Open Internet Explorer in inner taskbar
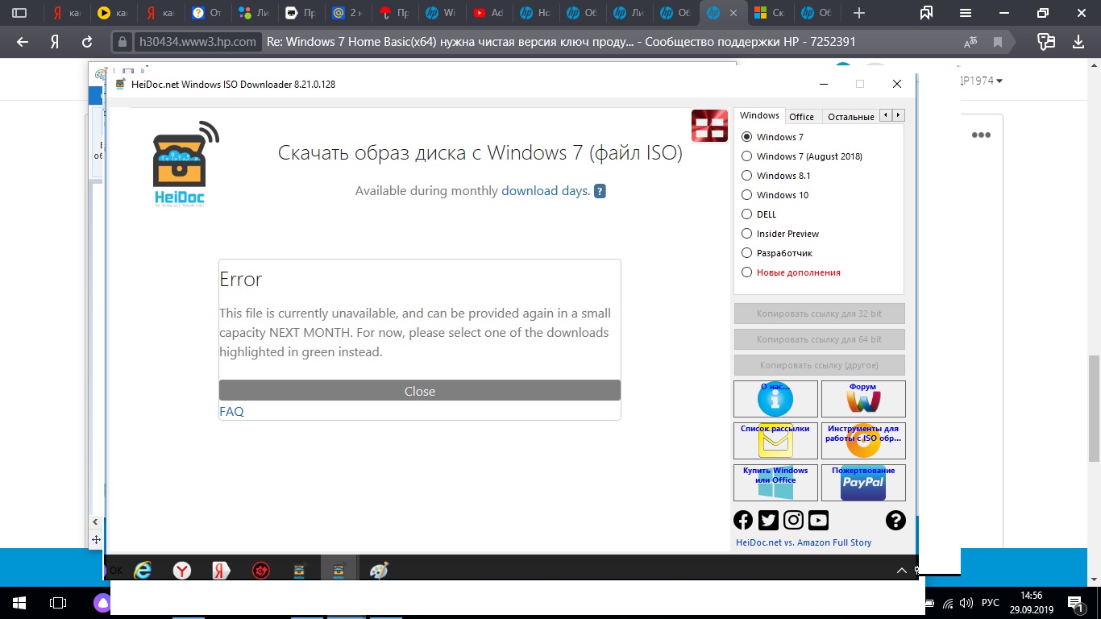 click(x=143, y=570)
